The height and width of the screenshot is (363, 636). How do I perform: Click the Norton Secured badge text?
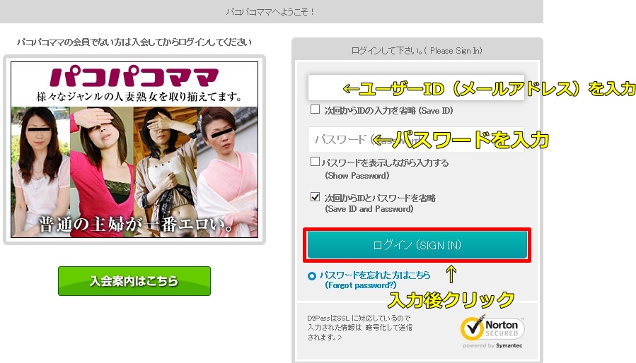pyautogui.click(x=502, y=328)
